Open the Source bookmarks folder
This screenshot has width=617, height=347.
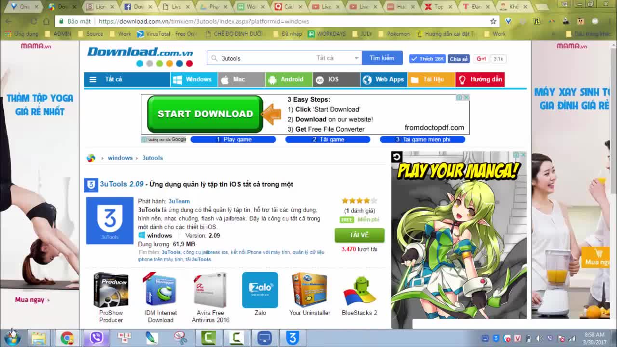(90, 34)
